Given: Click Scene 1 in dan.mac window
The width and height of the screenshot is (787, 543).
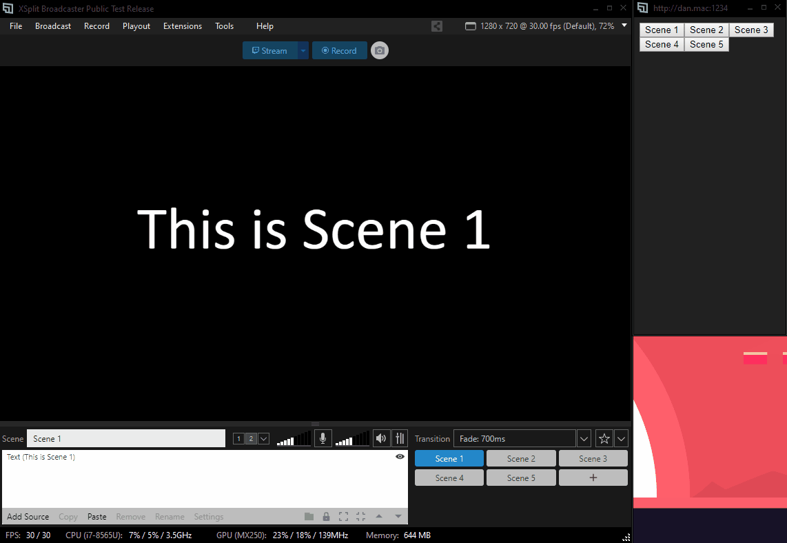Looking at the screenshot, I should point(662,30).
